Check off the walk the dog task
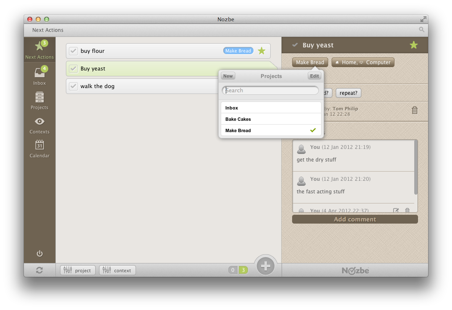 coord(73,86)
